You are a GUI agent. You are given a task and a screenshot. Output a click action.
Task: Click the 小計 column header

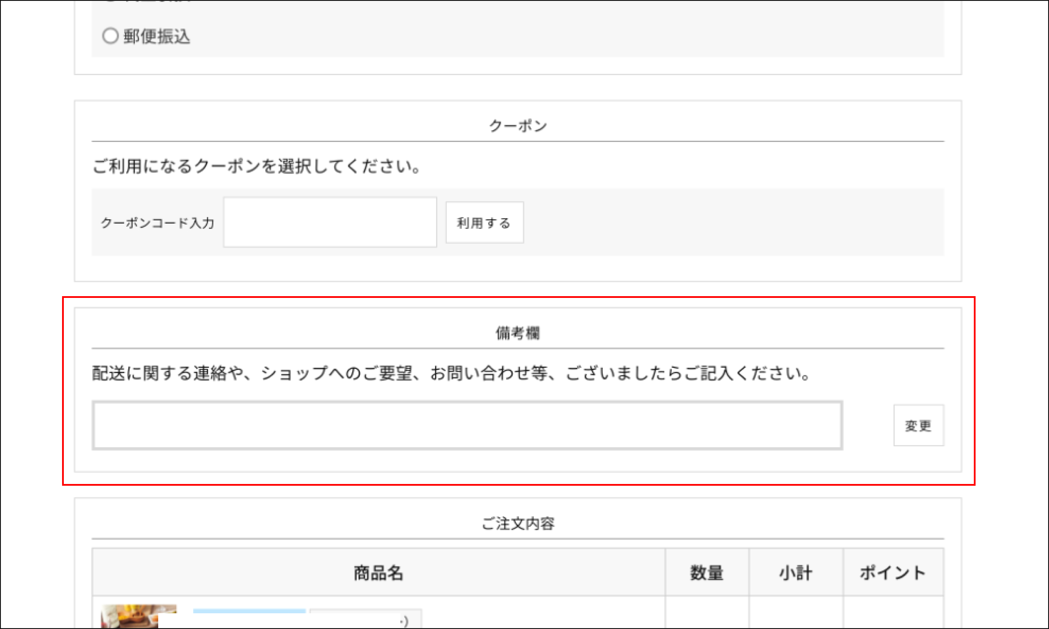795,573
